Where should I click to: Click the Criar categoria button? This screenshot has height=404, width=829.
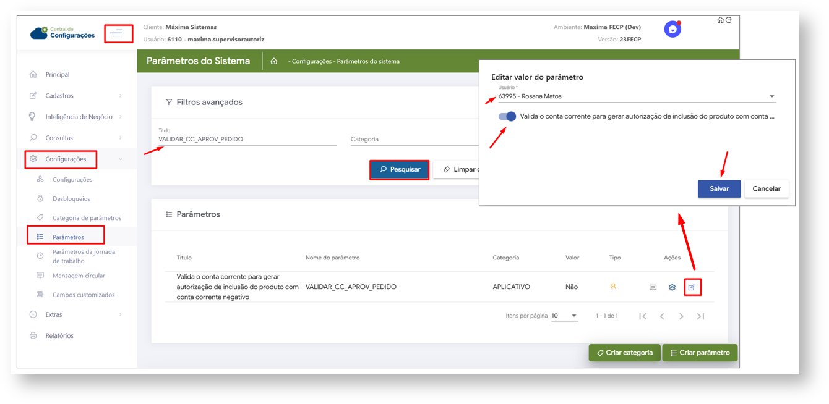click(624, 353)
